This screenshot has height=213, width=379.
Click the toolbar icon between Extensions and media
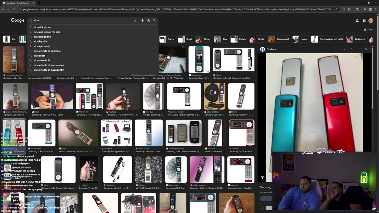click(357, 9)
